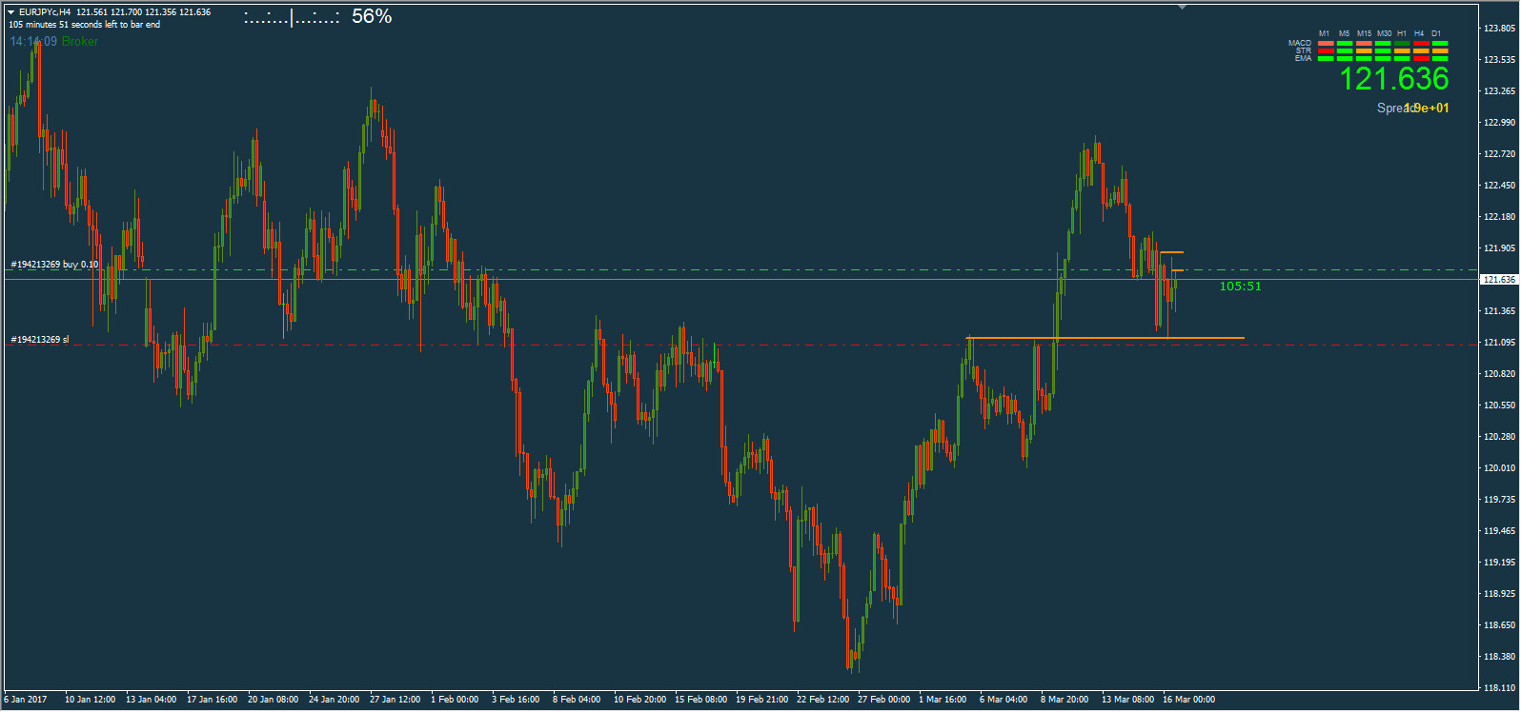Click the green 105:51 bar timer label
The width and height of the screenshot is (1521, 712).
(x=1240, y=287)
